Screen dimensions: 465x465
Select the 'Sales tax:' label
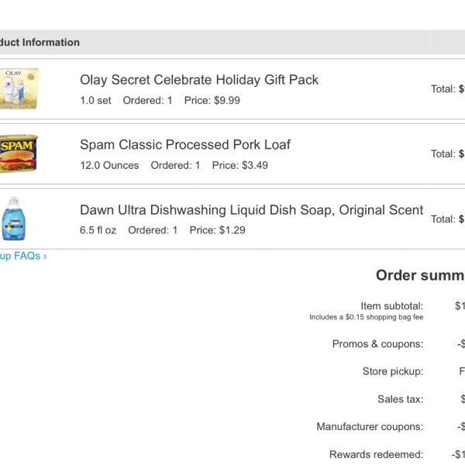[401, 399]
